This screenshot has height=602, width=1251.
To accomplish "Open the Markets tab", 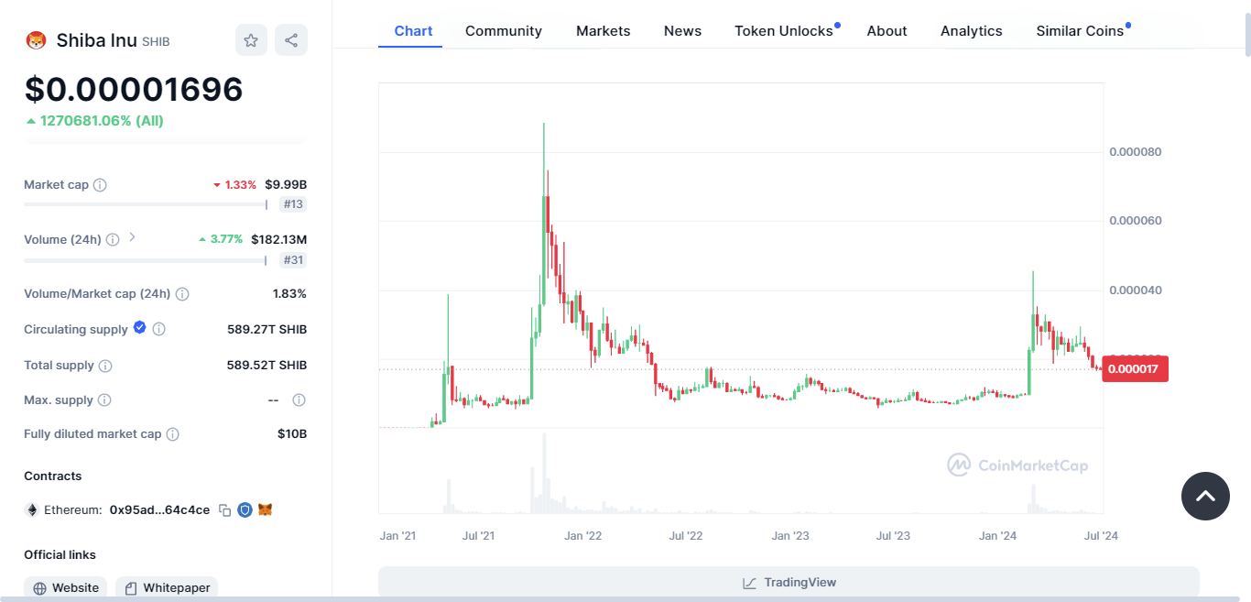I will pyautogui.click(x=603, y=31).
